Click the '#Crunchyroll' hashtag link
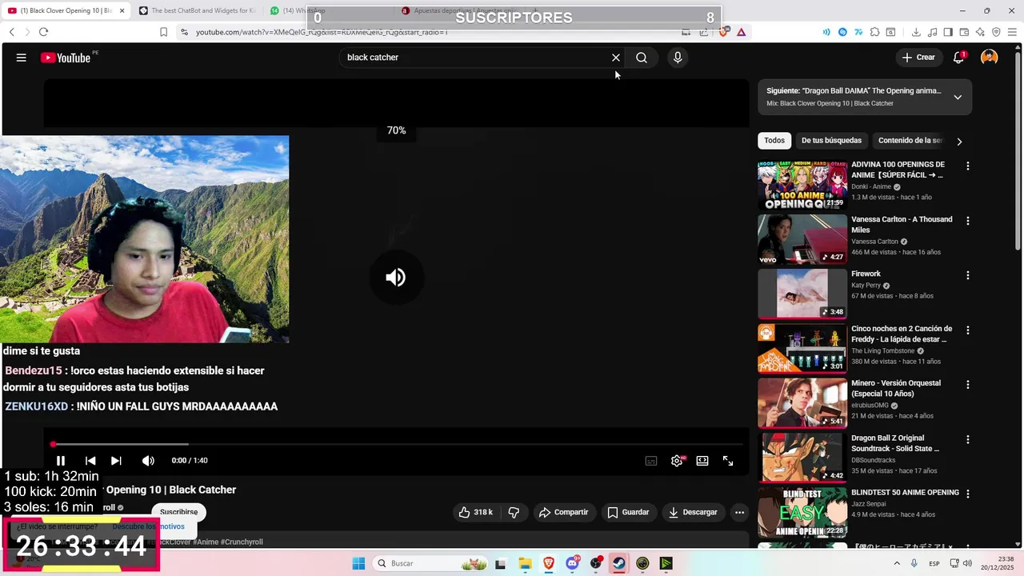The width and height of the screenshot is (1024, 576). tap(242, 542)
